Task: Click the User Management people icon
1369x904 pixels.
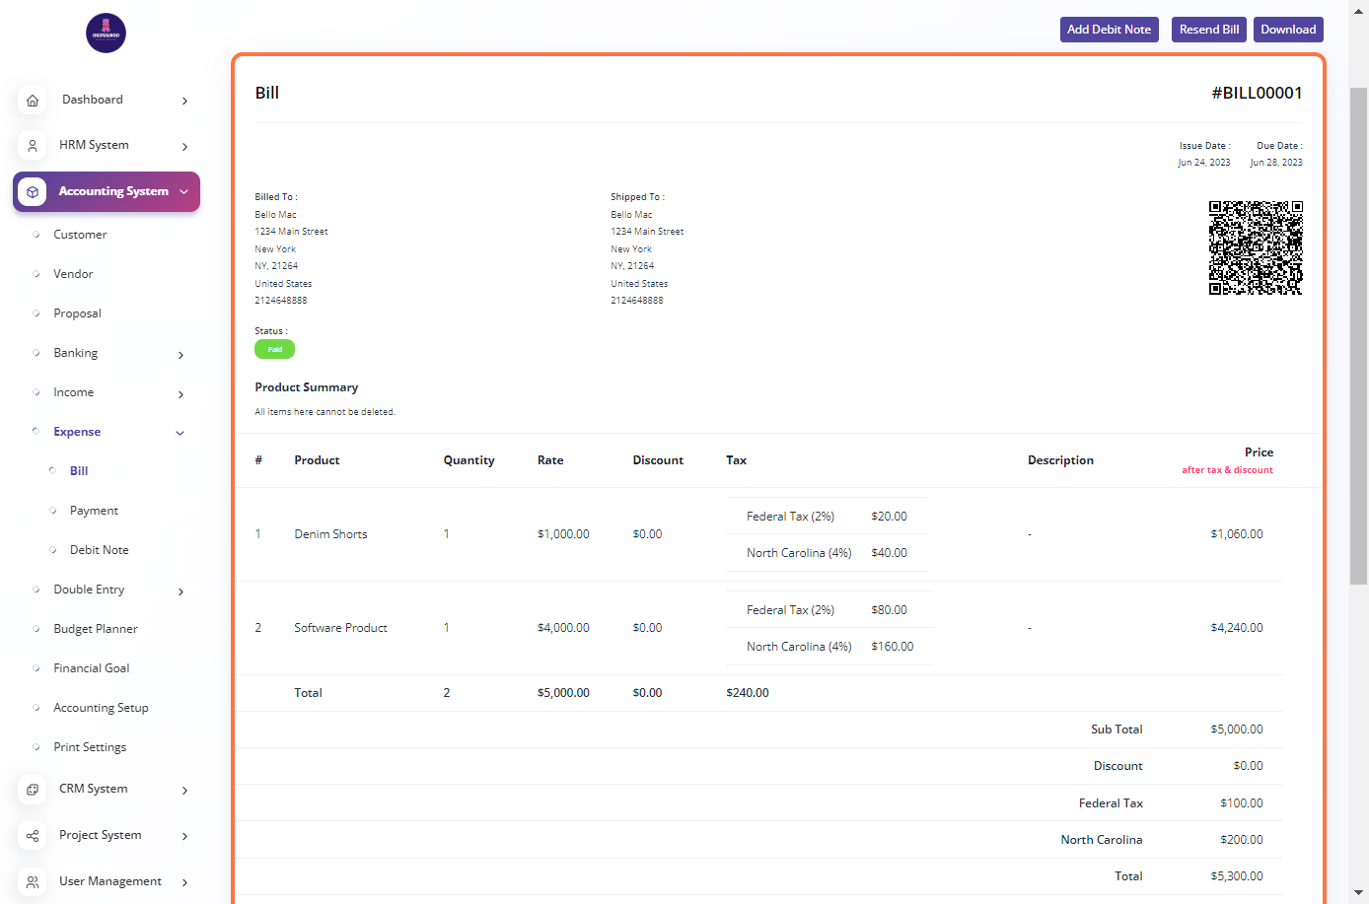Action: point(33,882)
